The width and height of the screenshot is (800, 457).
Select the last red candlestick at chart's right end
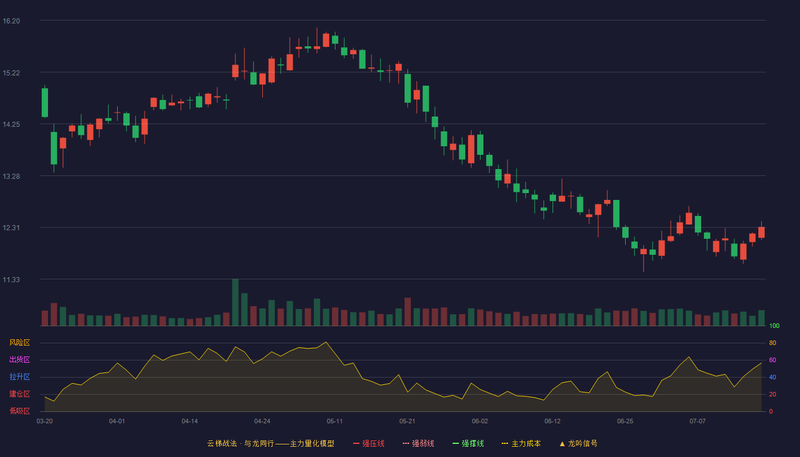pos(761,232)
